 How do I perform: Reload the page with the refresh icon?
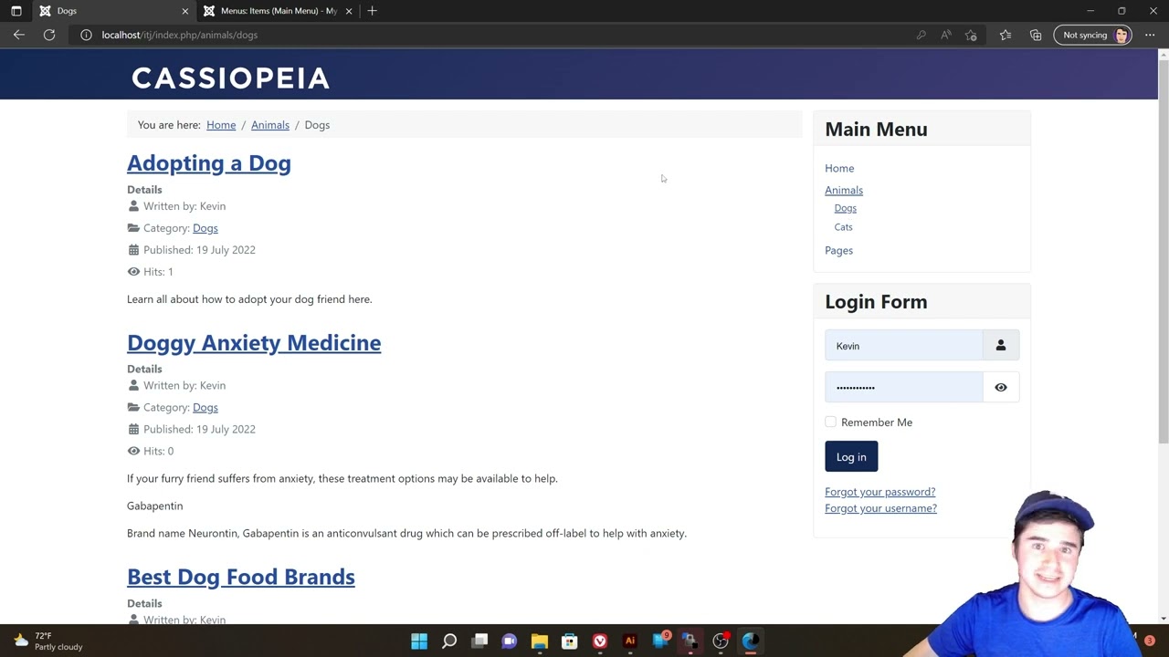tap(49, 35)
